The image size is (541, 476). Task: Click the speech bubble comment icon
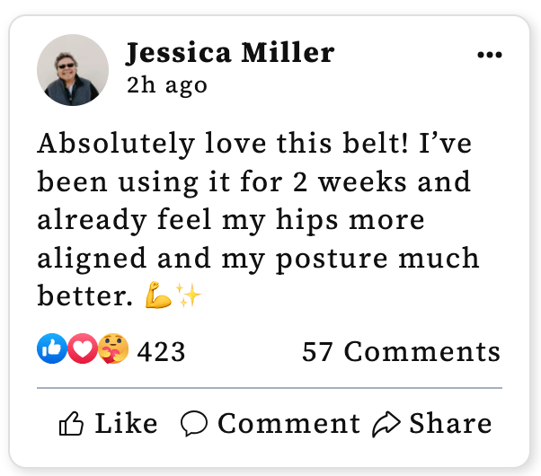(194, 424)
